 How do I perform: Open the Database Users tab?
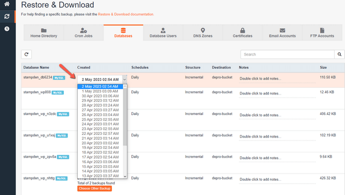tap(163, 33)
